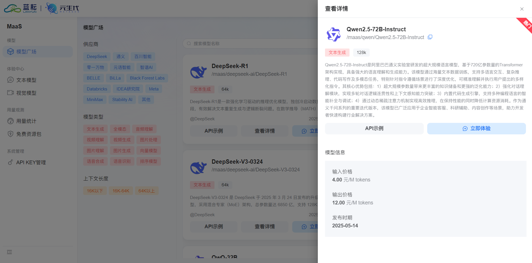Click the Qwen model logo icon
Image resolution: width=532 pixels, height=263 pixels.
(x=333, y=34)
